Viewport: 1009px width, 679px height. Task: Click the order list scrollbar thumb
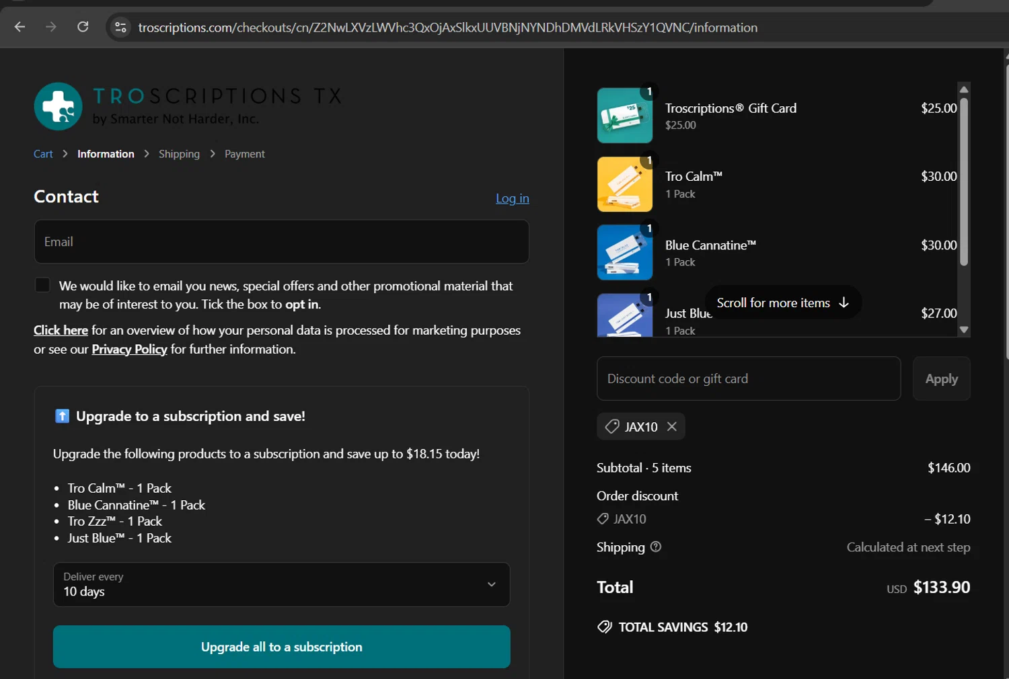click(964, 182)
